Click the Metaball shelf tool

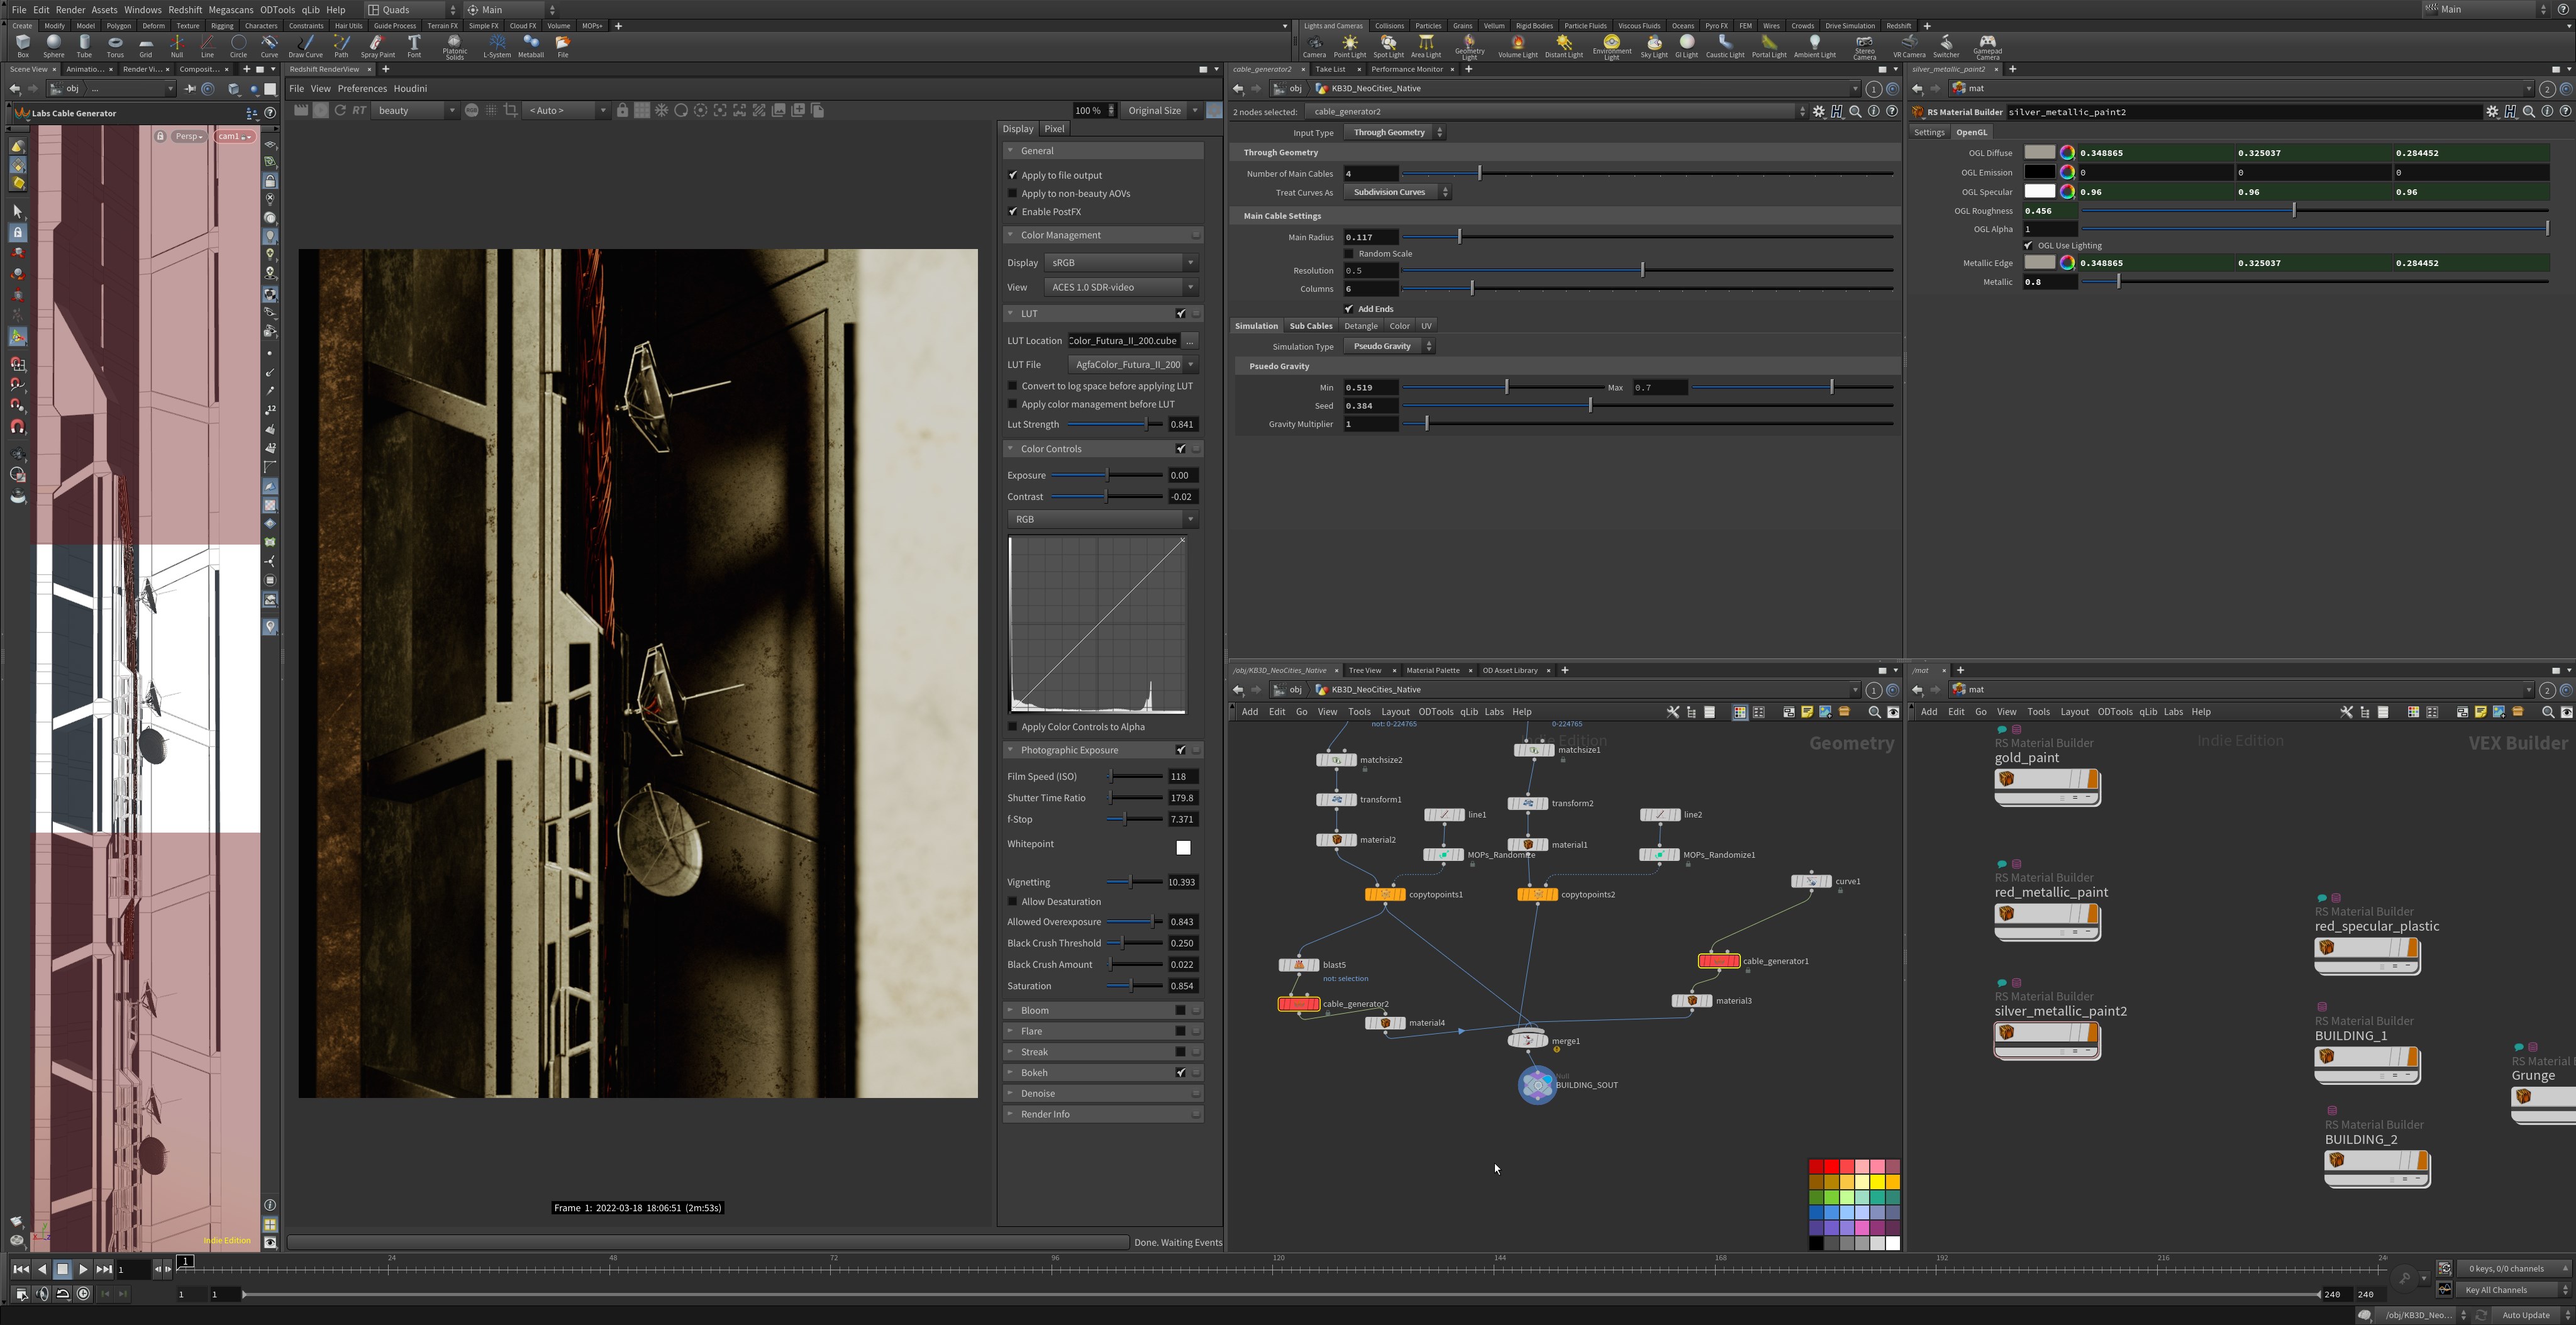531,46
